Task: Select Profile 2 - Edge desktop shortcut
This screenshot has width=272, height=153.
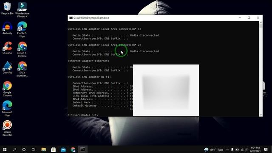Action: [x=22, y=29]
